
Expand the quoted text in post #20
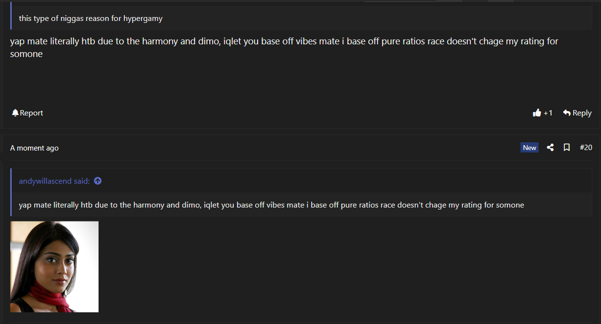pos(271,205)
